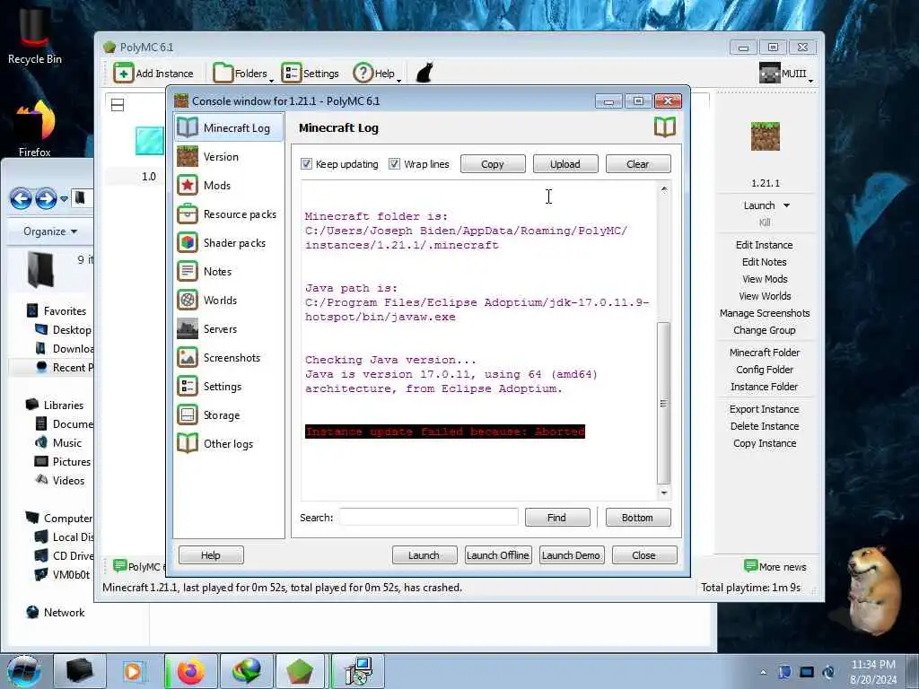
Task: Click the Storage icon in sidebar
Action: click(188, 414)
